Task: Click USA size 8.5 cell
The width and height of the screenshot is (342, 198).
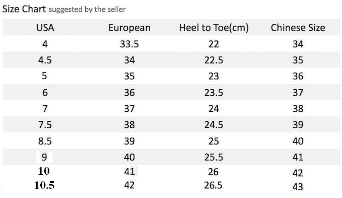Action: coord(45,141)
